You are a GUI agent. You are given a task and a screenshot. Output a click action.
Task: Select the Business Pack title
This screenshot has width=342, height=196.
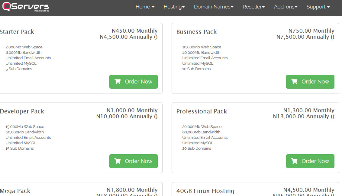click(196, 32)
